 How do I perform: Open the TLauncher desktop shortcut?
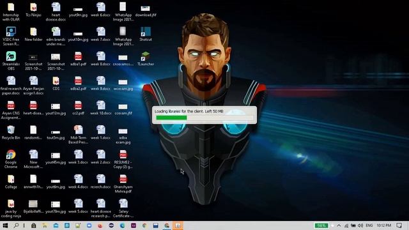[x=145, y=59]
